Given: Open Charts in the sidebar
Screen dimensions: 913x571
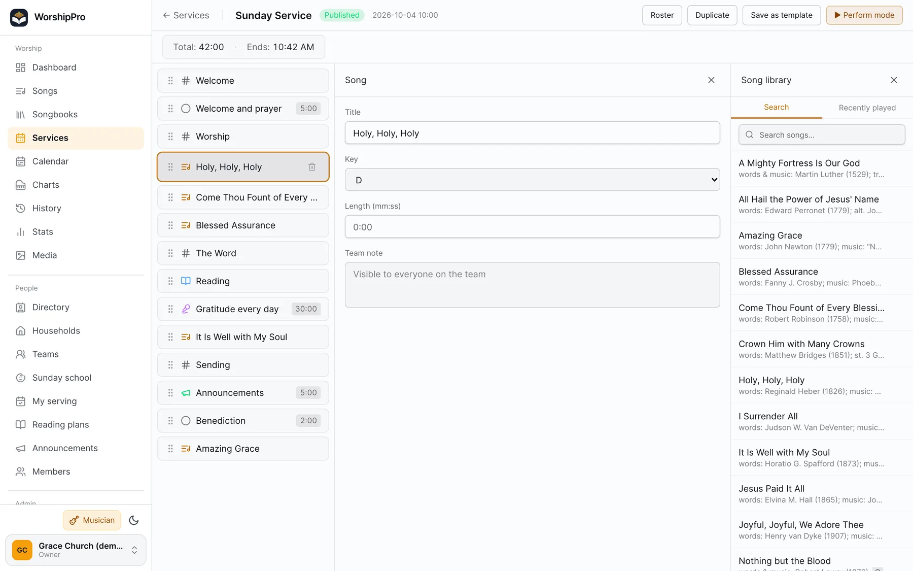Looking at the screenshot, I should point(76,185).
